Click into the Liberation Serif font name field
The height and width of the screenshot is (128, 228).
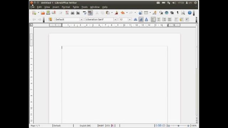pyautogui.click(x=99, y=20)
